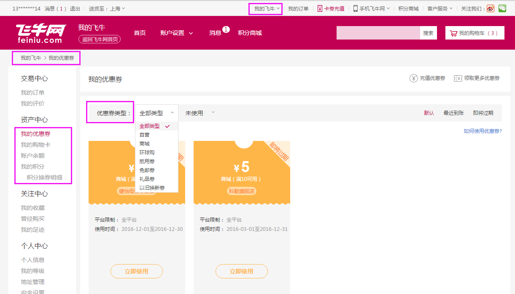Open 曾经购买 in the sidebar
Viewport: 515px width, 294px height.
pyautogui.click(x=32, y=219)
